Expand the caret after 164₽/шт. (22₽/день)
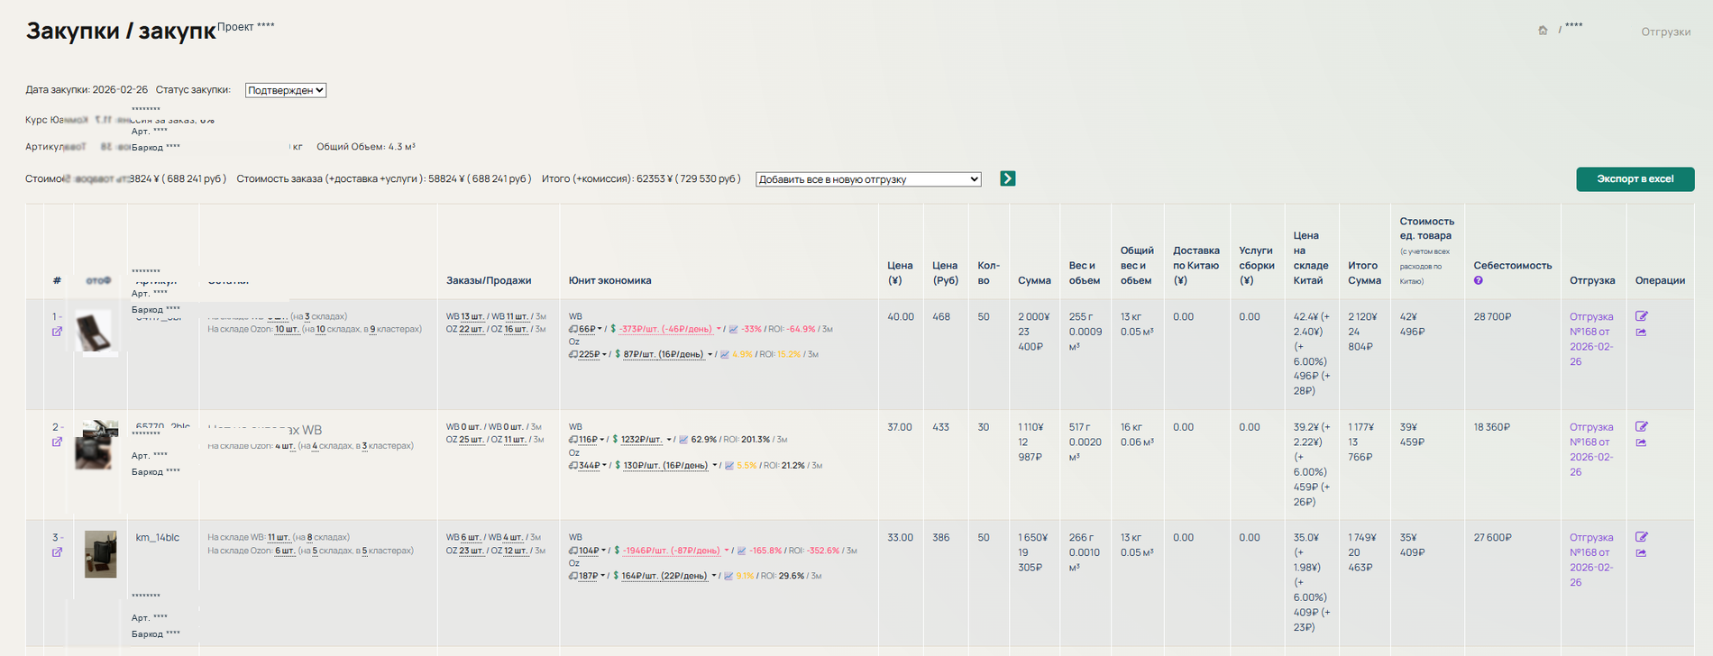The image size is (1713, 656). click(714, 576)
